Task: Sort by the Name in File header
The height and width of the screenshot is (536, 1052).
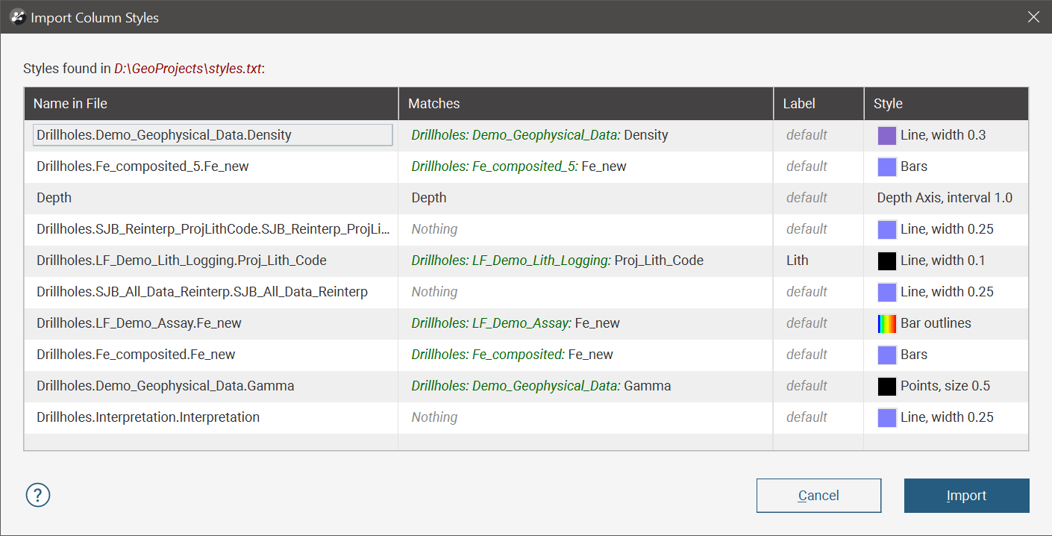Action: click(211, 104)
